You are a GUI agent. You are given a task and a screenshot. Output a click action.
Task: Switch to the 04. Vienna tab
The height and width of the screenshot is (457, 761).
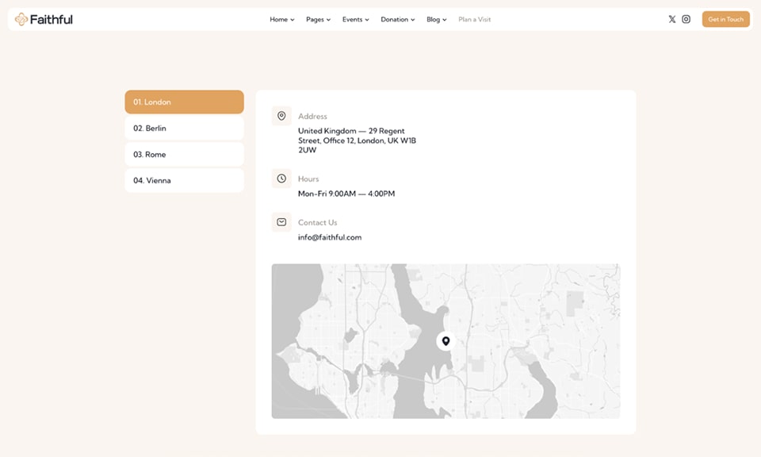pos(184,180)
